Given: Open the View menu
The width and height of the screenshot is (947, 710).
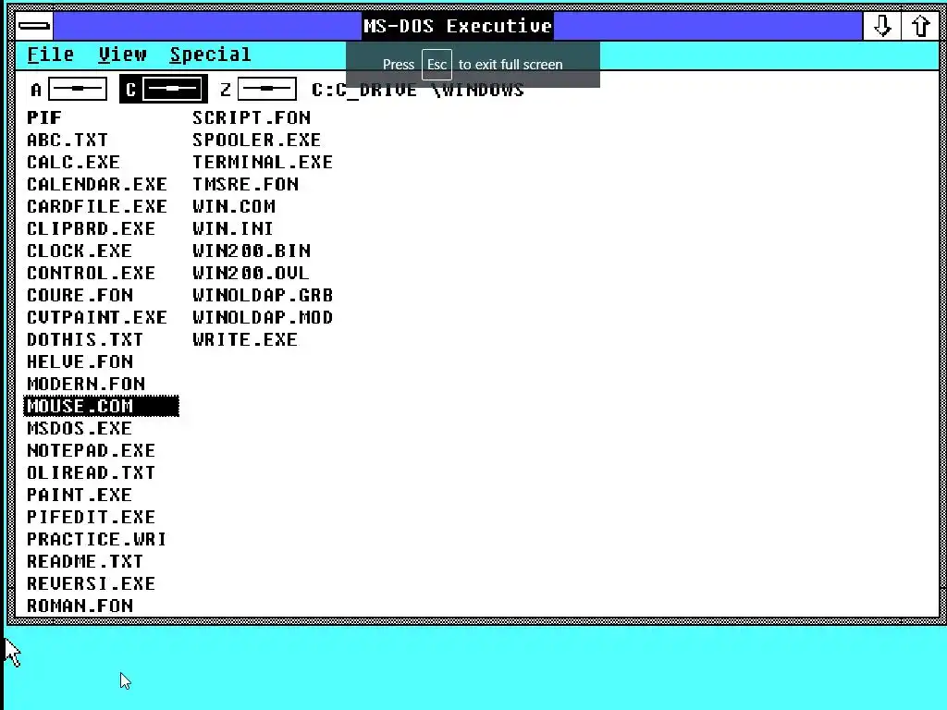Looking at the screenshot, I should [x=123, y=55].
